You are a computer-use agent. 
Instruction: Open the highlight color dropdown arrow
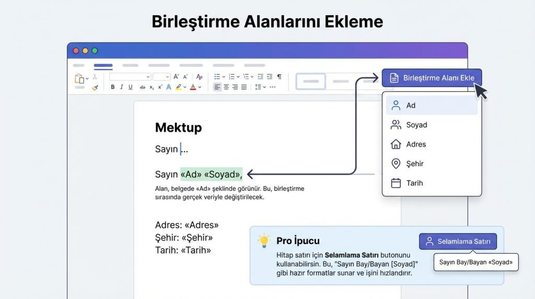184,87
